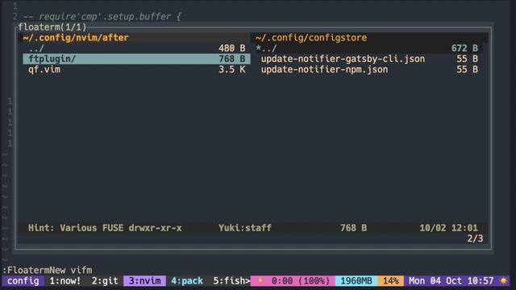Image resolution: width=516 pixels, height=290 pixels.
Task: Click the :FloatermNew vifm command line
Action: [x=47, y=271]
